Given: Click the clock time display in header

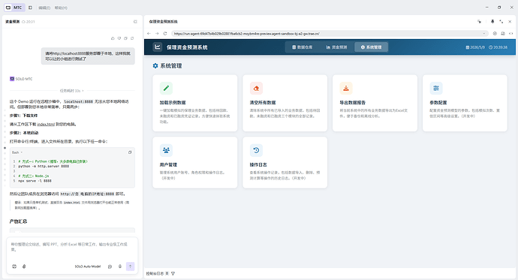Looking at the screenshot, I should tap(498, 47).
